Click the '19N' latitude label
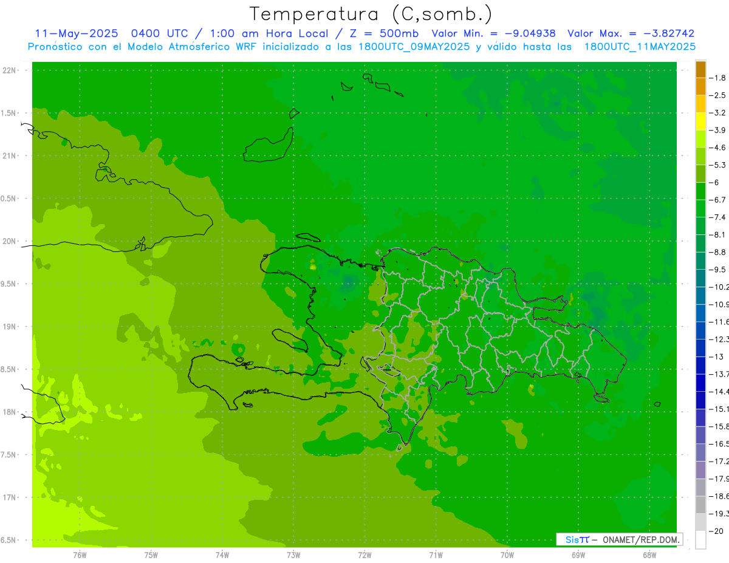Screen dimensions: 729x563 tap(9, 327)
